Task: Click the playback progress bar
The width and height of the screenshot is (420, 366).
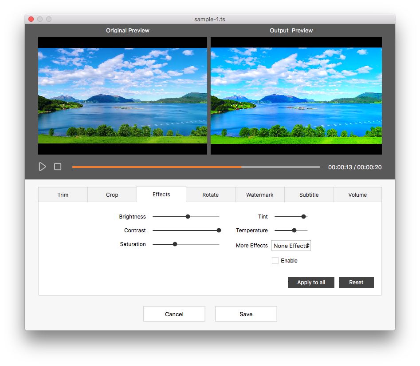Action: (x=196, y=167)
